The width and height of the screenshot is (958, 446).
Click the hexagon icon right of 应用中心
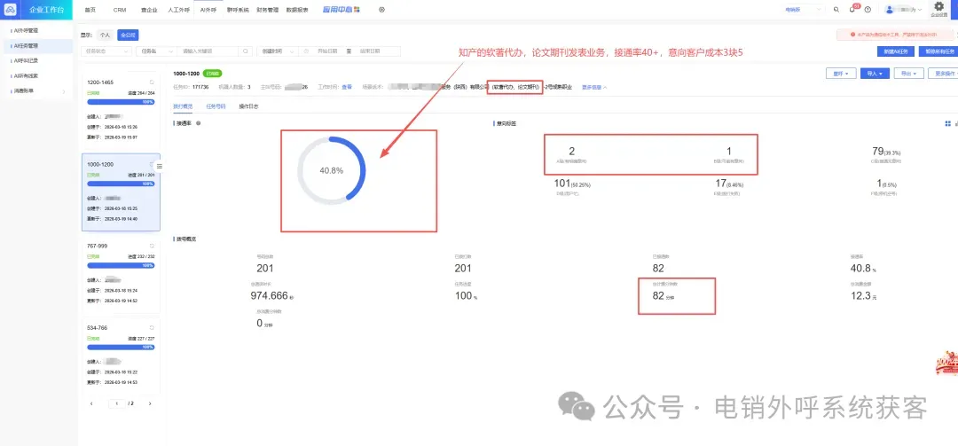pos(381,10)
